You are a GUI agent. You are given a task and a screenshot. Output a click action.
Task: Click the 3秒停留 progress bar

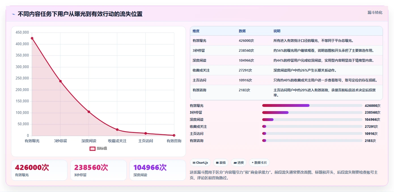click(x=312, y=113)
